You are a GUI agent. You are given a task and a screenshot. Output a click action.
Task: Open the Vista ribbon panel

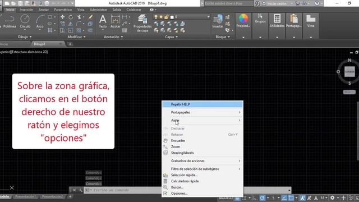[x=311, y=21]
